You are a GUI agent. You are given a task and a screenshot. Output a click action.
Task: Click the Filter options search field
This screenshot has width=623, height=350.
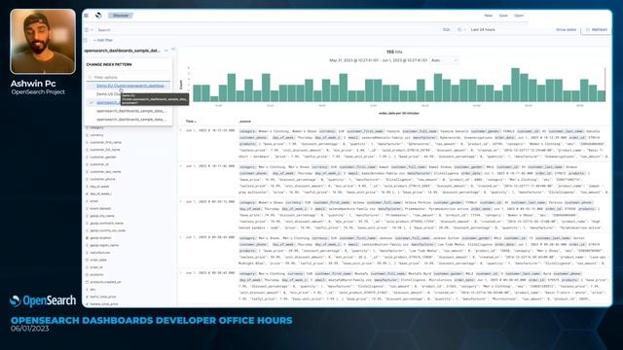(x=128, y=77)
